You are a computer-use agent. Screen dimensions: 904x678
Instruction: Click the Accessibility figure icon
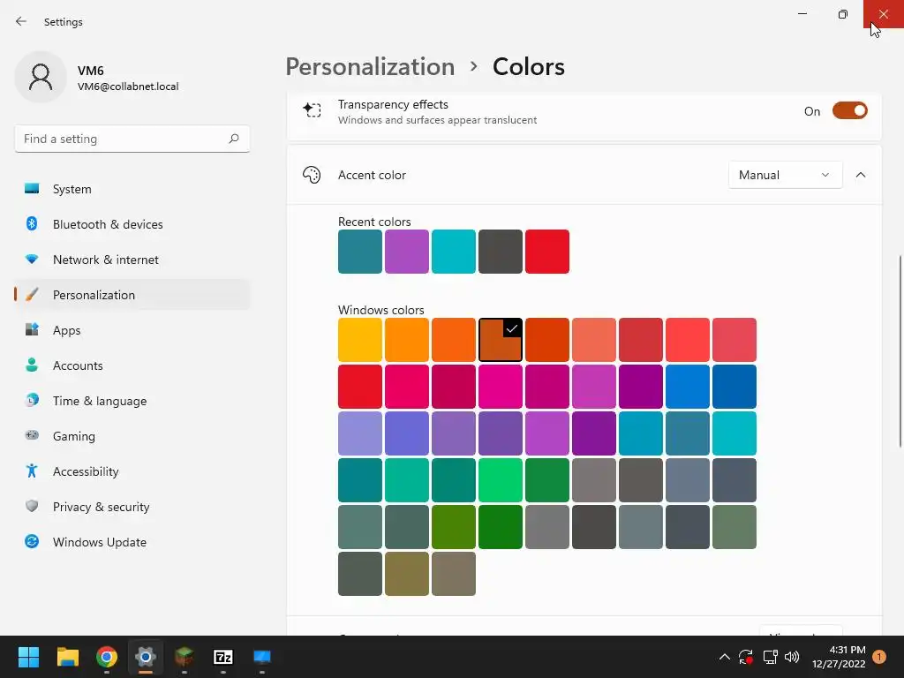tap(32, 471)
